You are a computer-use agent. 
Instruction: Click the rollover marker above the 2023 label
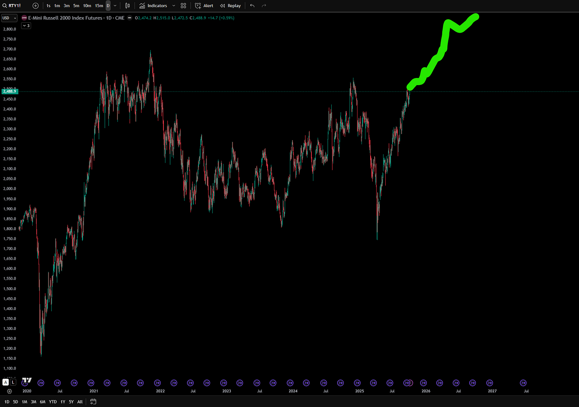pyautogui.click(x=223, y=383)
